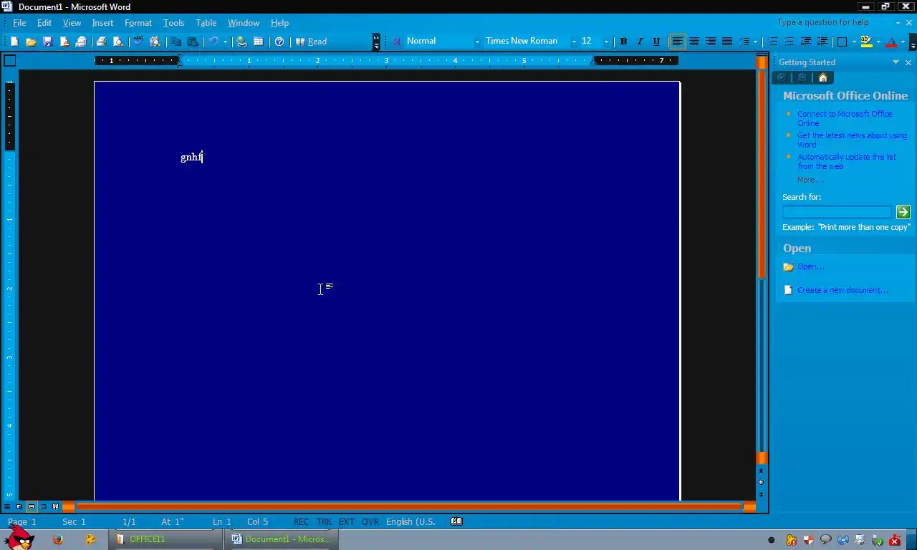
Task: Launch Firefox from the taskbar
Action: tap(58, 539)
